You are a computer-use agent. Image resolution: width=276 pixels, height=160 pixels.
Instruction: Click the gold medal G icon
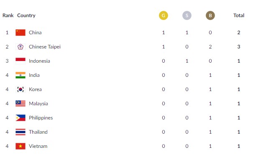[164, 15]
